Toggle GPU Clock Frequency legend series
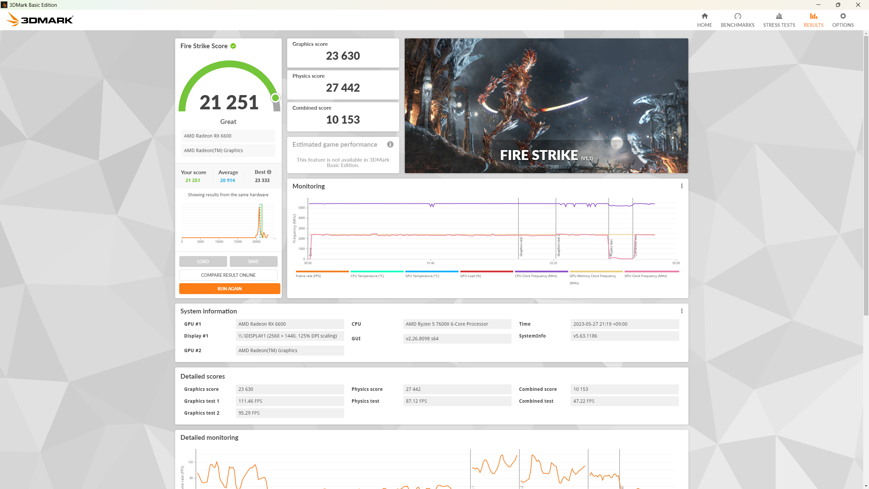The image size is (869, 489). click(x=652, y=274)
